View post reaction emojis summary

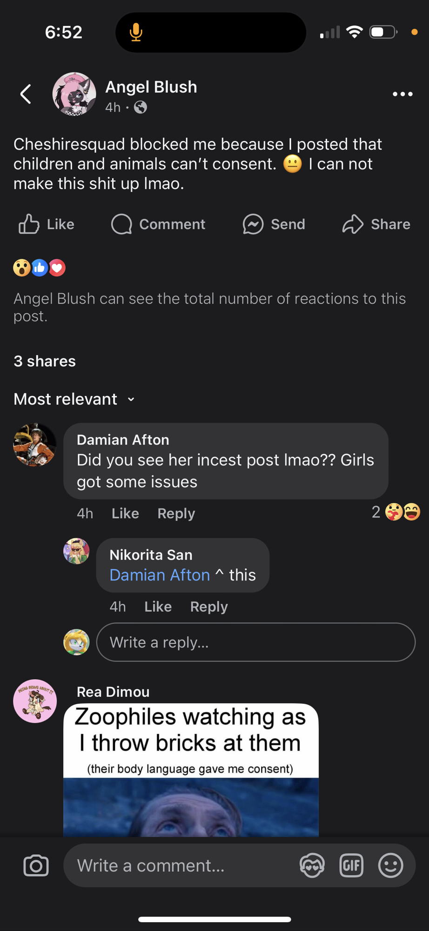click(40, 268)
